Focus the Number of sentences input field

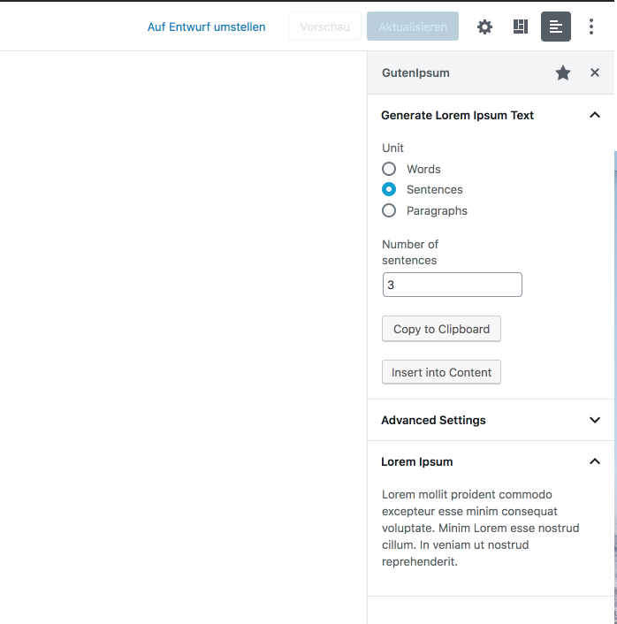[x=453, y=285]
